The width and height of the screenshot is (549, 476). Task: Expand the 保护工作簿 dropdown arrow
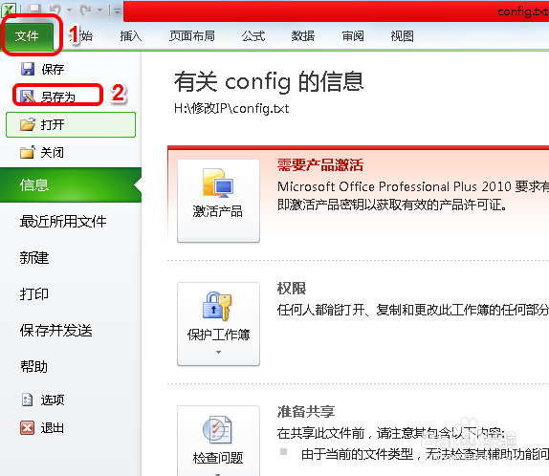218,352
